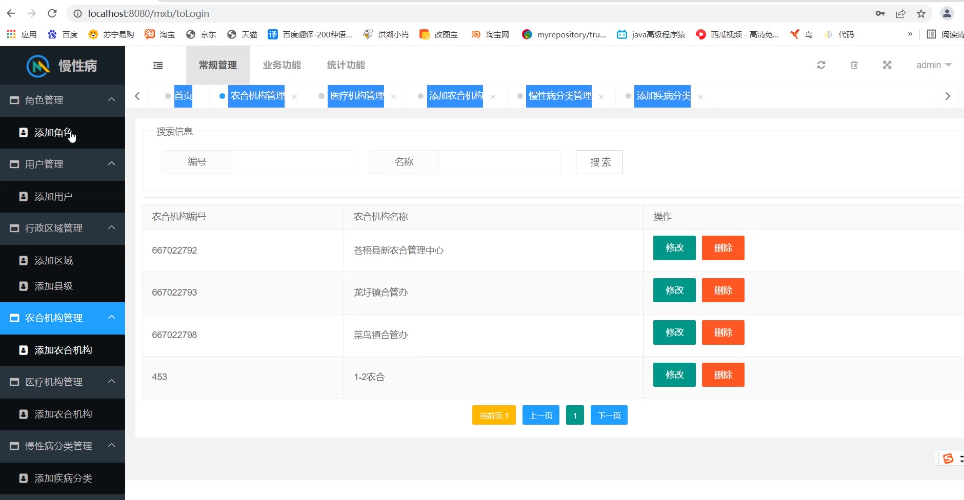Click browser bookmark star icon
This screenshot has height=500, width=964.
pyautogui.click(x=921, y=14)
